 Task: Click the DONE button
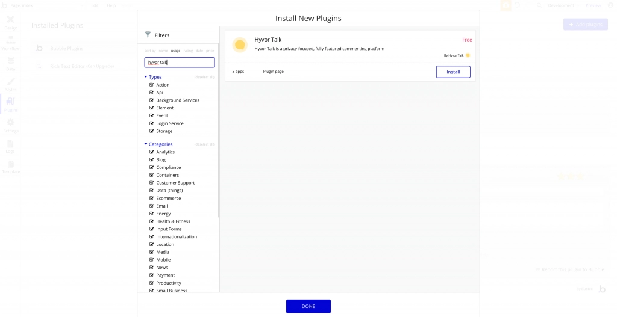[308, 306]
